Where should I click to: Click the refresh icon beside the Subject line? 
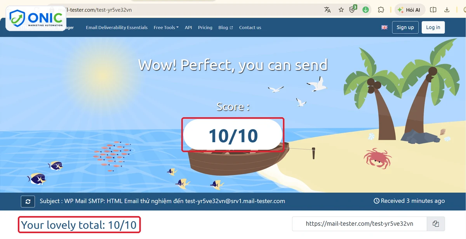(28, 201)
